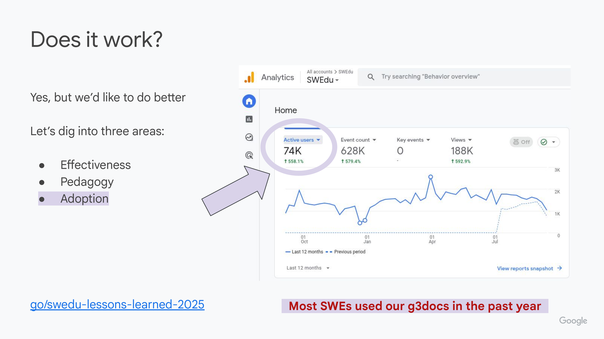The width and height of the screenshot is (604, 339).
Task: Click the Home page heading
Action: (286, 110)
